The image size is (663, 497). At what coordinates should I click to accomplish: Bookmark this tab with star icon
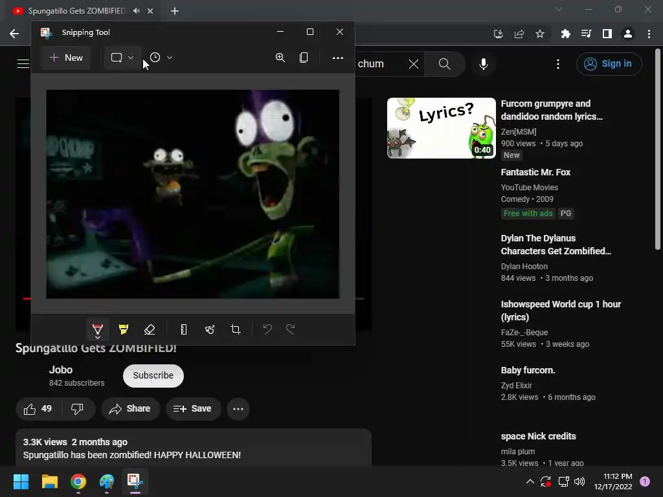[x=540, y=34]
